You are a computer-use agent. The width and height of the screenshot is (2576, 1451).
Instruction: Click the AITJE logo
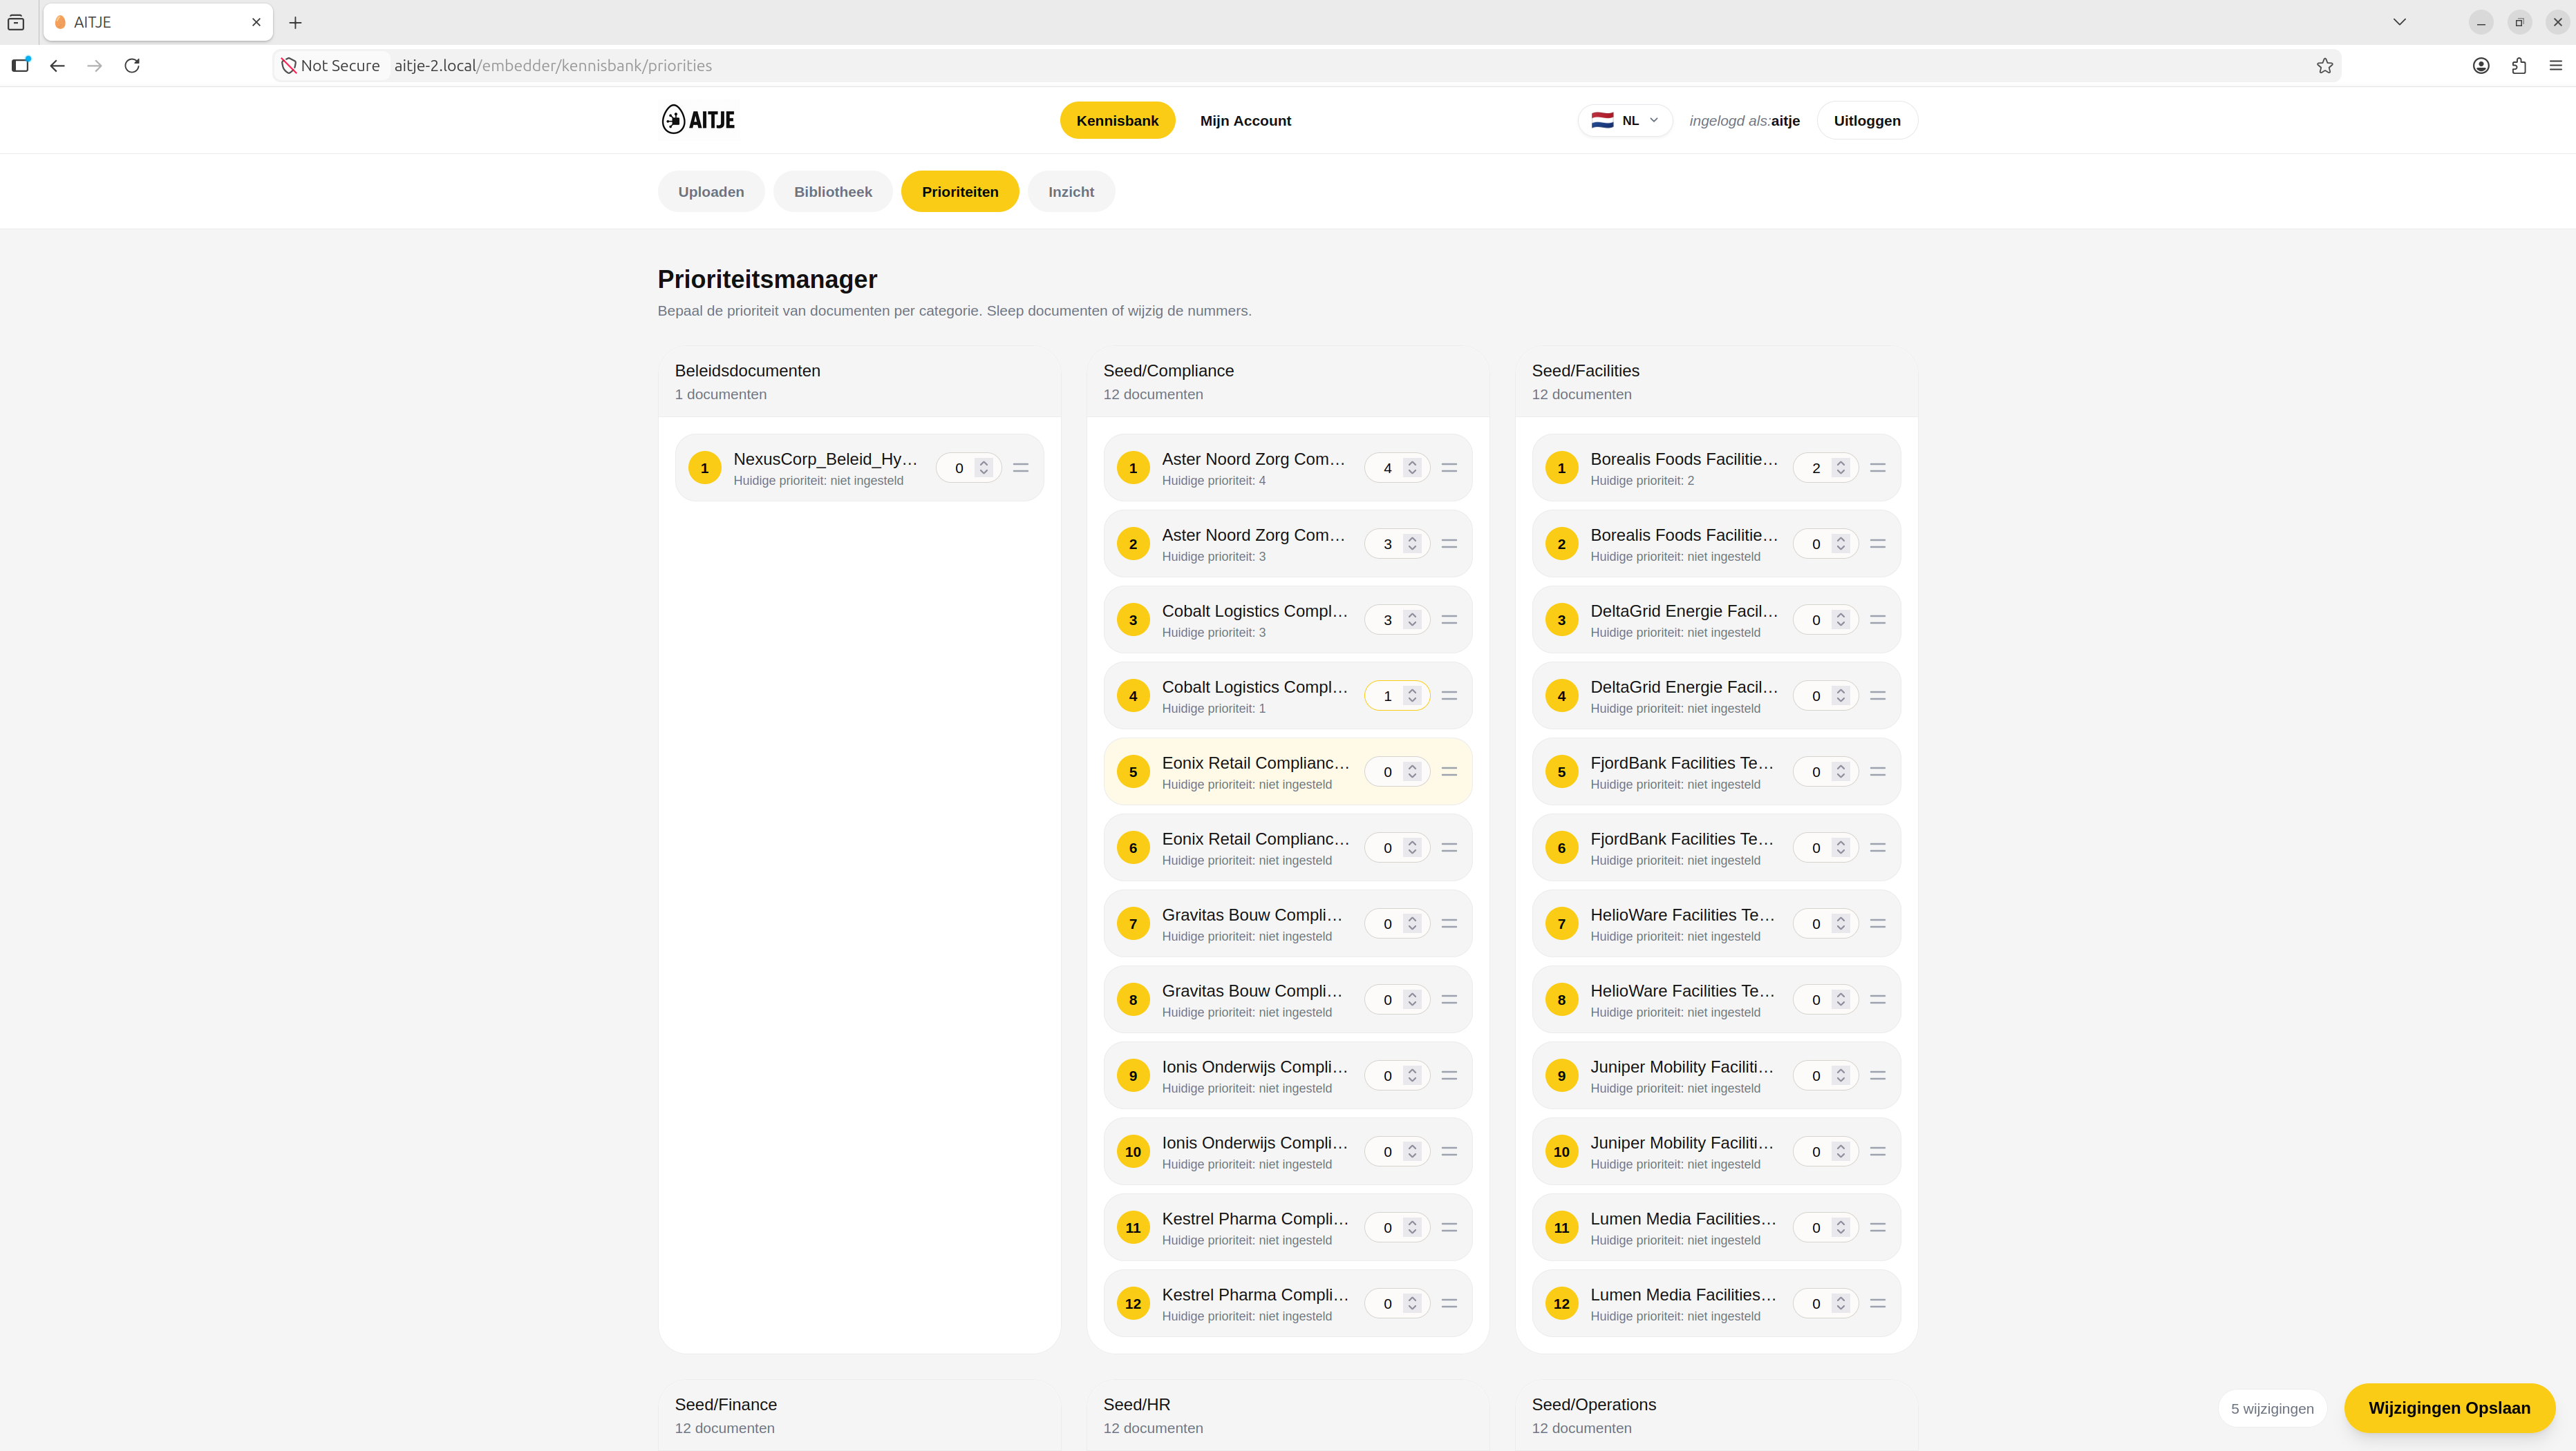[x=698, y=120]
